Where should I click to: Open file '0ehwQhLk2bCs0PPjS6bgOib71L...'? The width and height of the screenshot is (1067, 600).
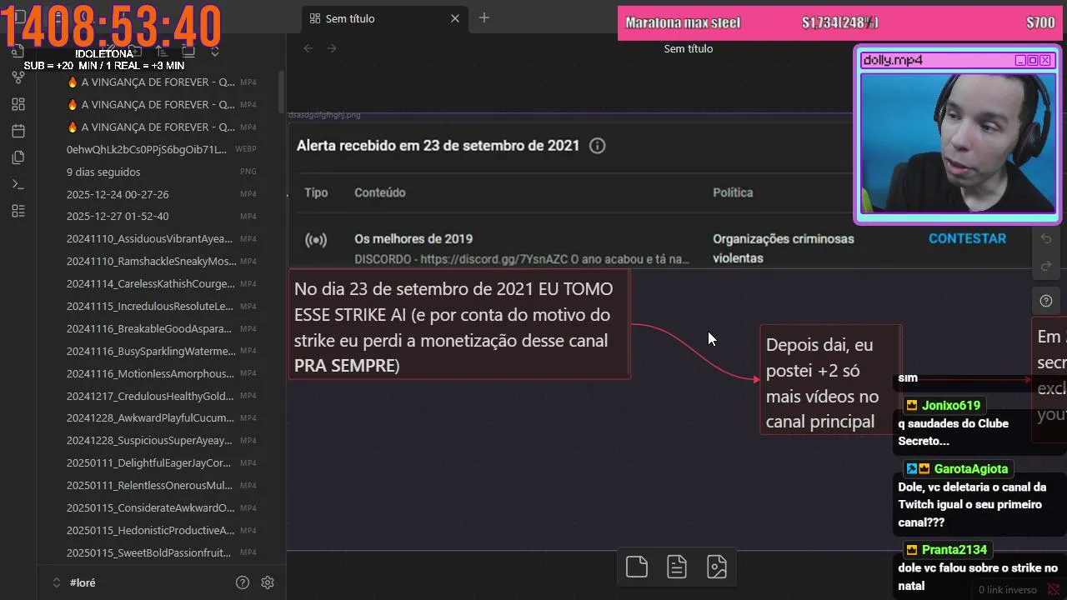click(147, 149)
